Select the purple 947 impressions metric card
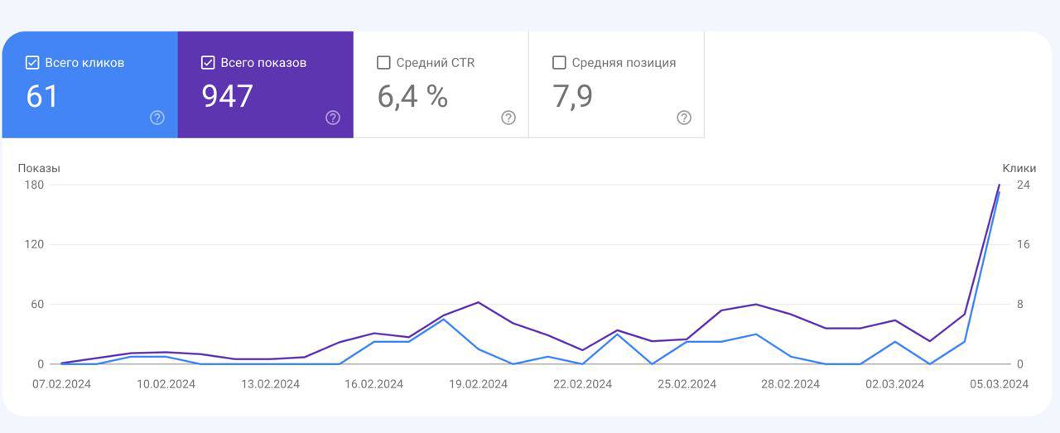This screenshot has height=433, width=1060. coord(265,84)
